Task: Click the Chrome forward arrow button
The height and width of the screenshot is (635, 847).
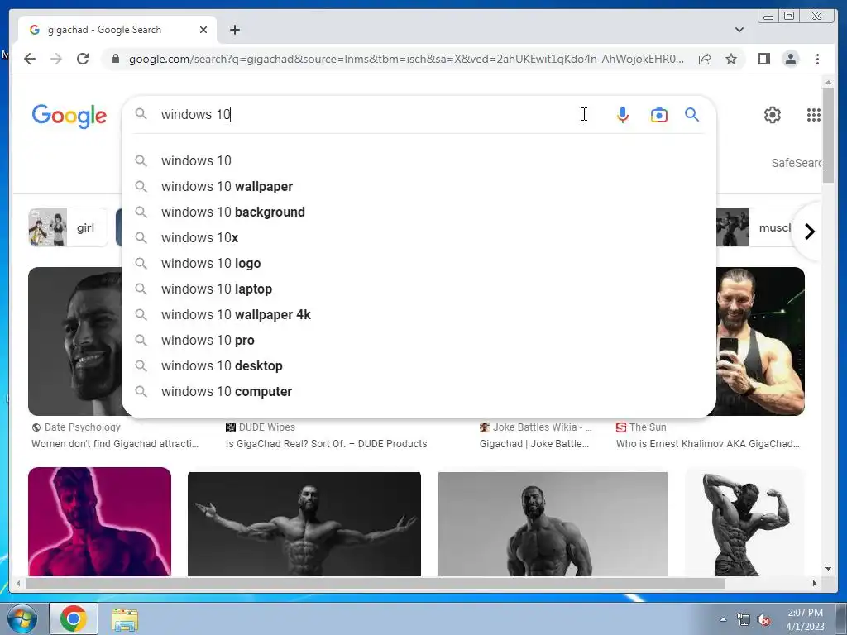Action: 56,59
